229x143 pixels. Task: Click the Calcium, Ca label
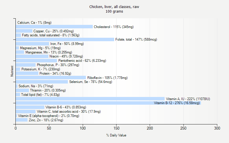point(34,23)
